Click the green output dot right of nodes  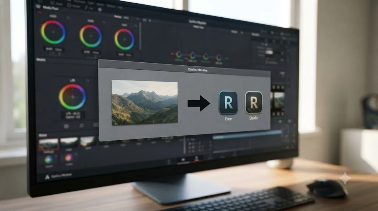pos(227,59)
